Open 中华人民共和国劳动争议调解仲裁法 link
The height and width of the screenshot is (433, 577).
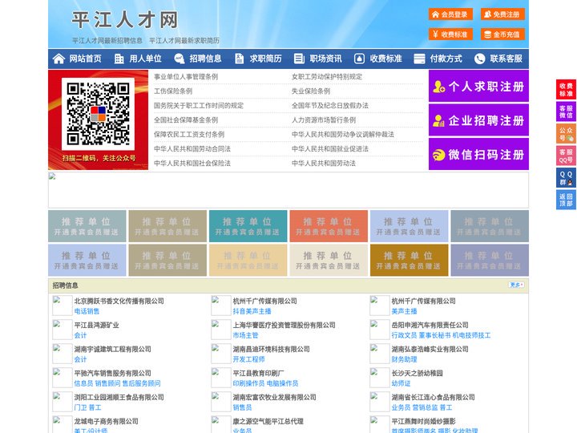pyautogui.click(x=343, y=135)
